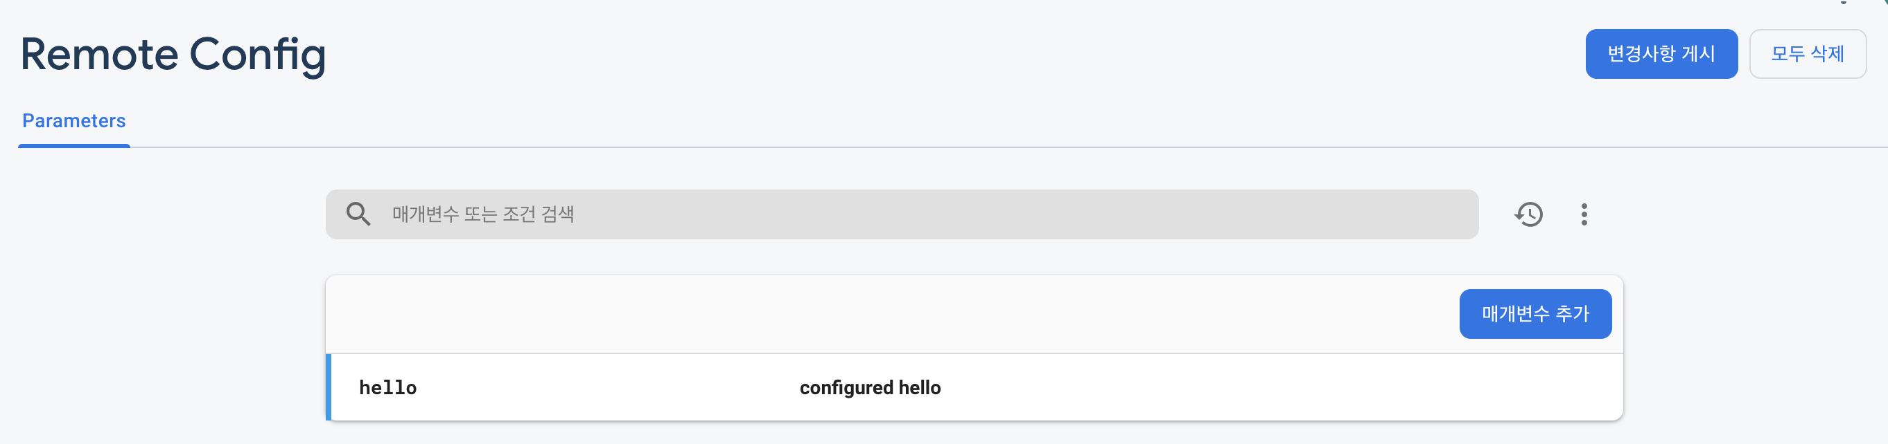This screenshot has width=1888, height=444.
Task: Click the 모두 삭제 discard button
Action: pyautogui.click(x=1807, y=53)
